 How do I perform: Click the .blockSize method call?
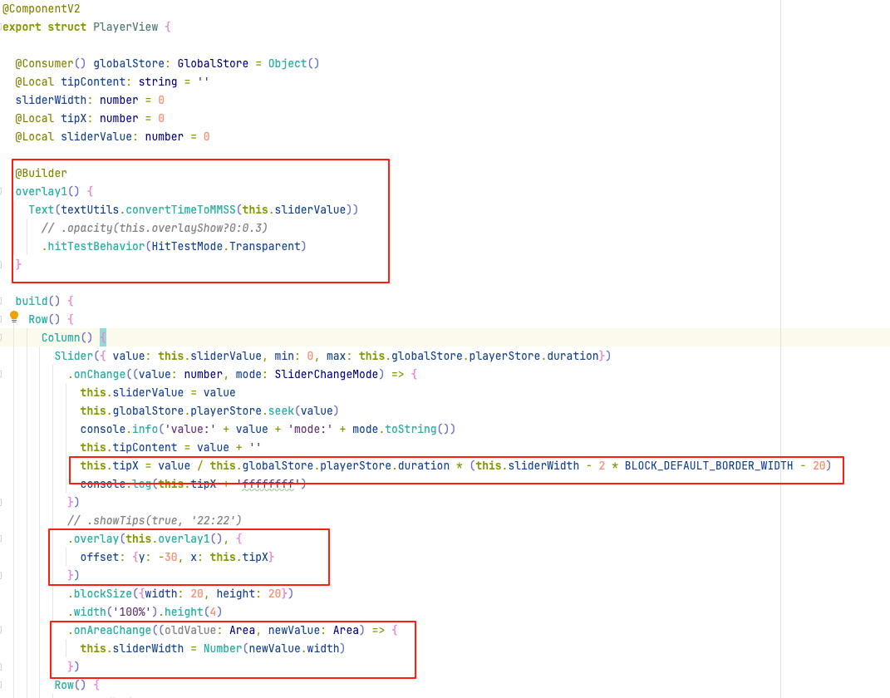point(100,593)
